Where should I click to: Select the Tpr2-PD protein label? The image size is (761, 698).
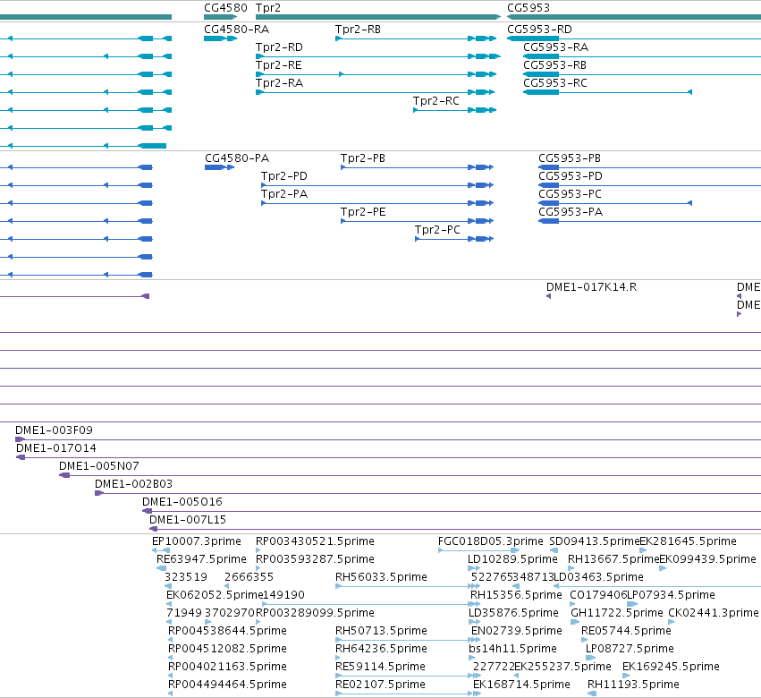(283, 176)
